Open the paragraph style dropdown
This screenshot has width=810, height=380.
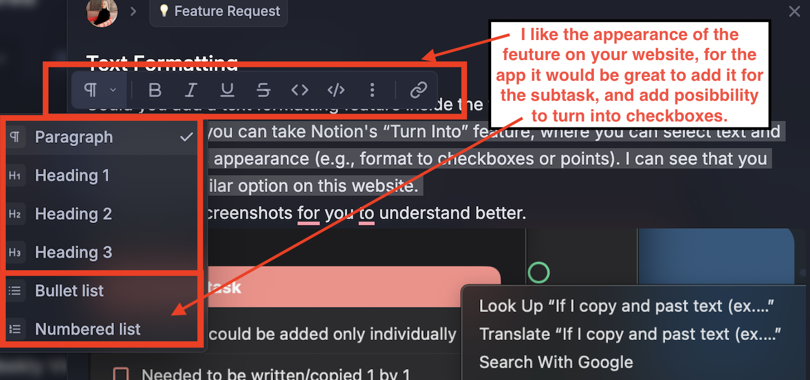(100, 89)
